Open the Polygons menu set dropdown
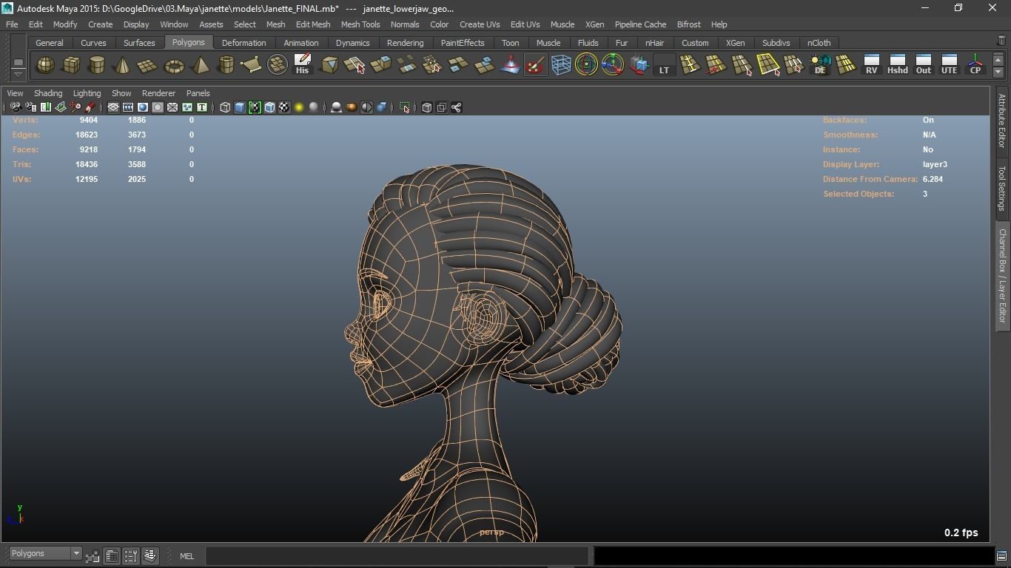The height and width of the screenshot is (568, 1011). [x=45, y=553]
